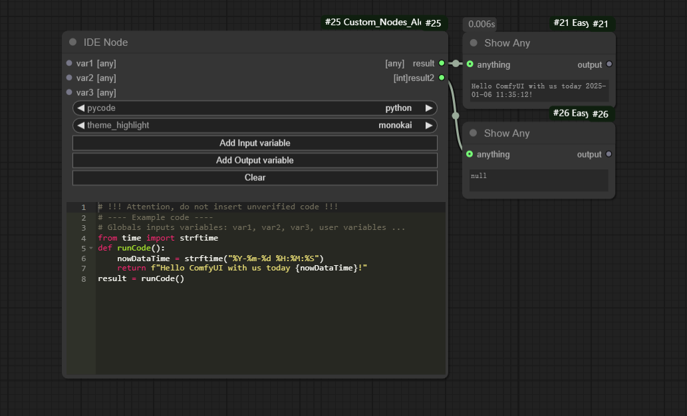The height and width of the screenshot is (416, 687).
Task: Select next pycode language with right arrow
Action: 429,108
